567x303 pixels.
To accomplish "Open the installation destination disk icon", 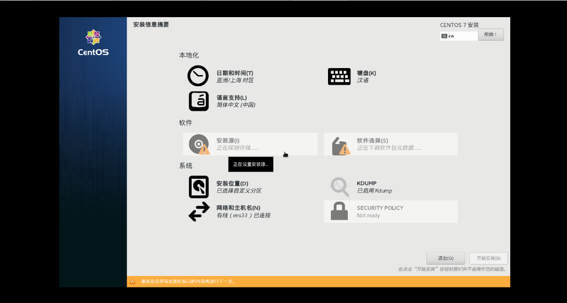I will (x=198, y=187).
